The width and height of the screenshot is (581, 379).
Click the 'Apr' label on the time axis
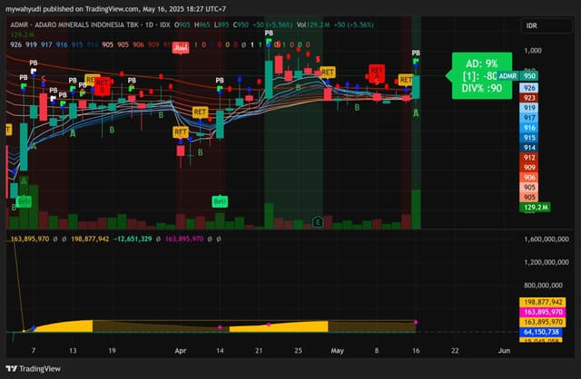coord(181,351)
